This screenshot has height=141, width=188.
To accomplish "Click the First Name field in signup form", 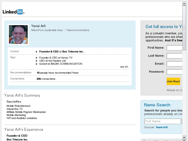I will [175, 48].
